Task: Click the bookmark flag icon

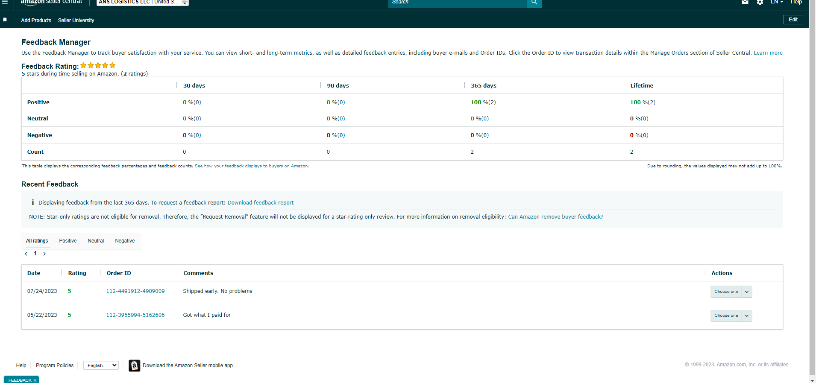Action: point(5,20)
